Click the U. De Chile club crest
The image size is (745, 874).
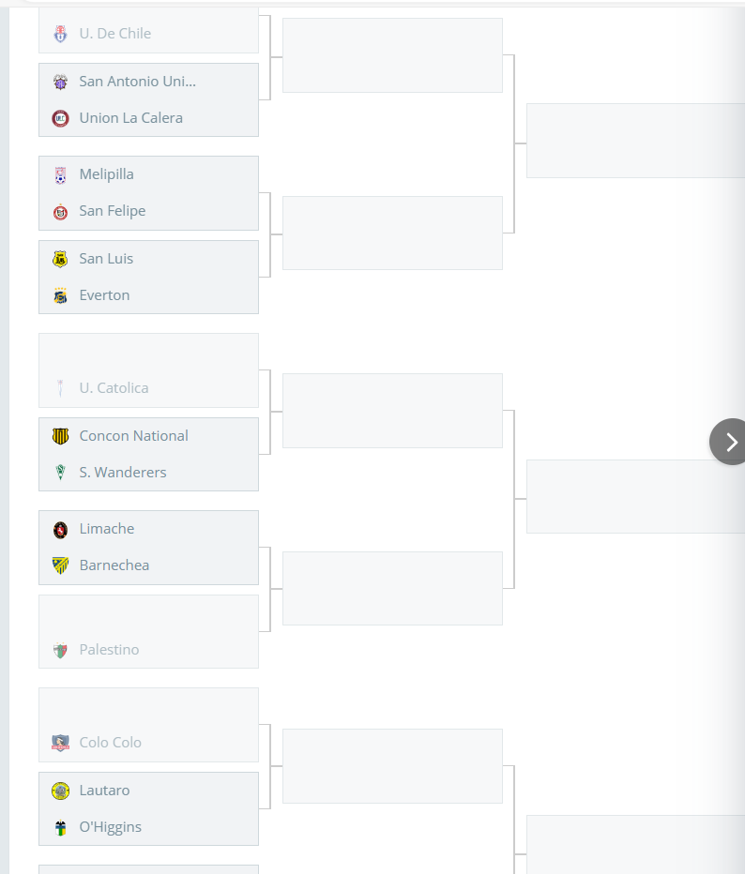60,34
